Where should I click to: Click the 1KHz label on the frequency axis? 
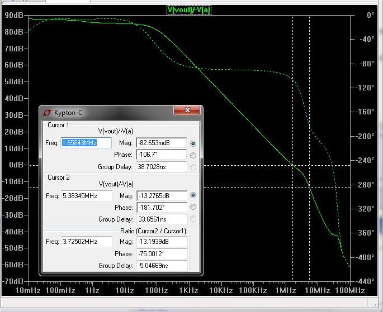point(188,291)
